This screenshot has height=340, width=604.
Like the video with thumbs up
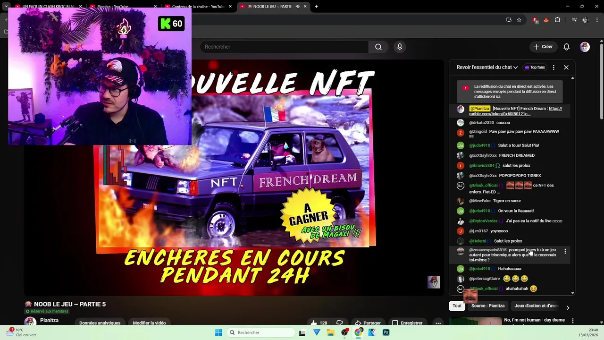coord(319,323)
